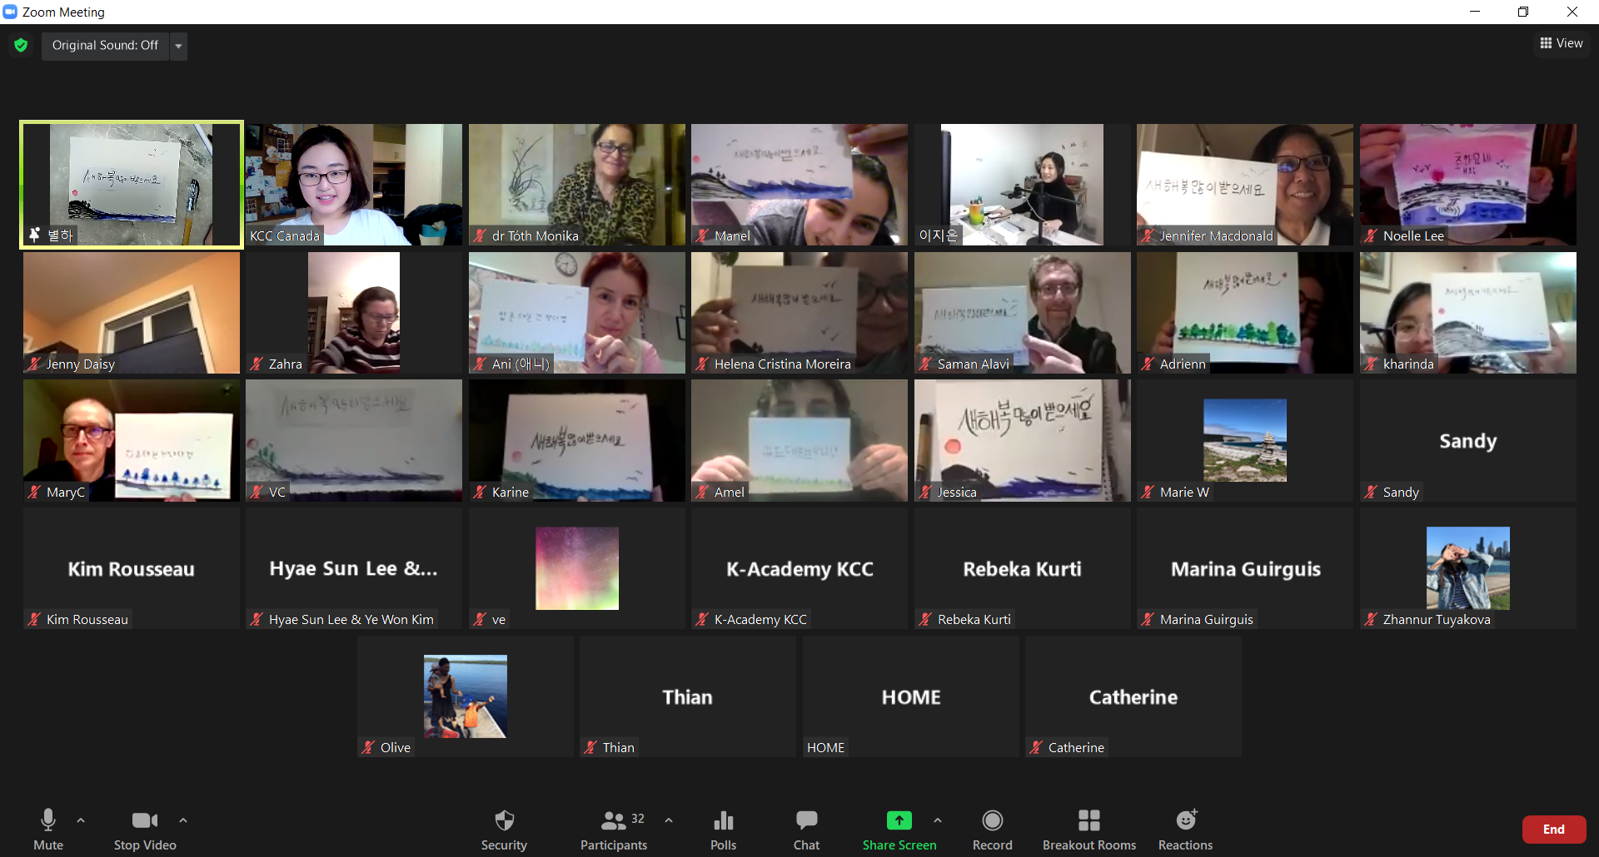Mute the microphone
The width and height of the screenshot is (1599, 857).
pos(48,830)
